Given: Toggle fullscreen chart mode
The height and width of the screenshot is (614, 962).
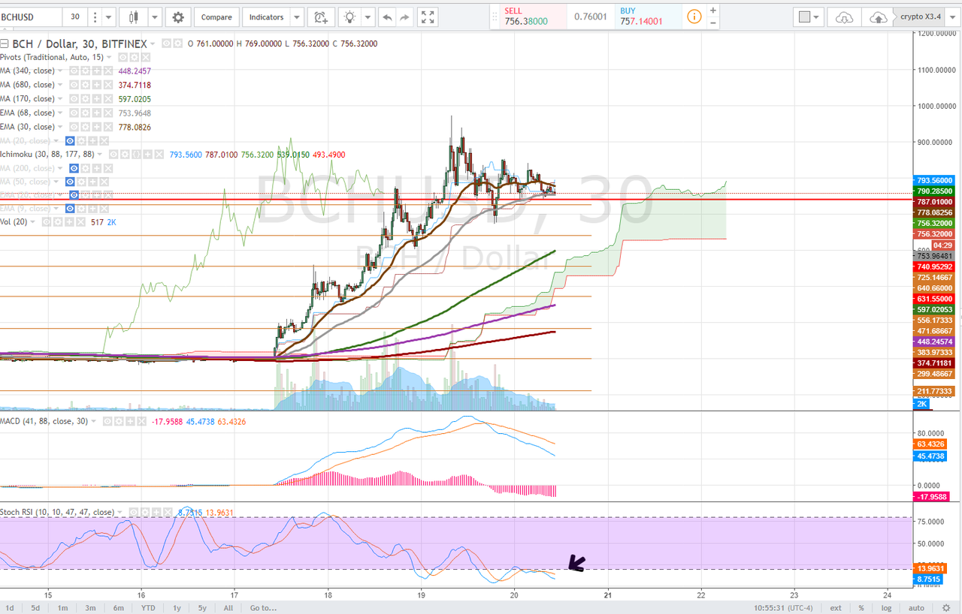Looking at the screenshot, I should [428, 17].
